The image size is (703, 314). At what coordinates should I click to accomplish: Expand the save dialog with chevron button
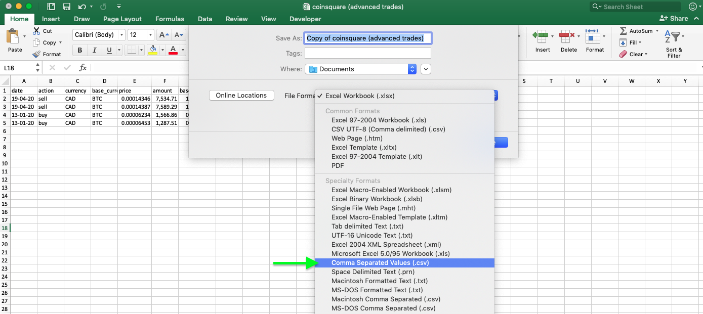(426, 69)
